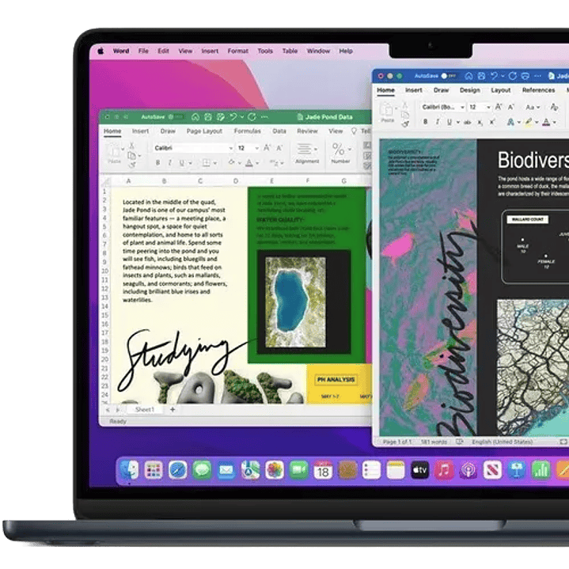Viewport: 569px width, 569px height.
Task: Toggle AutoSave switch in Excel window
Action: [x=176, y=116]
